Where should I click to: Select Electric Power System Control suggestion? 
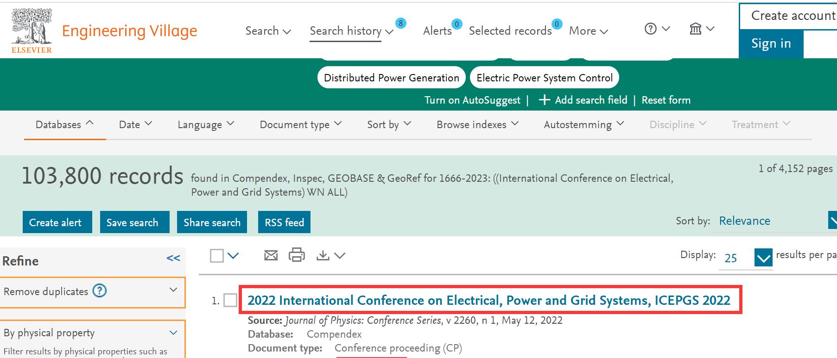point(545,77)
